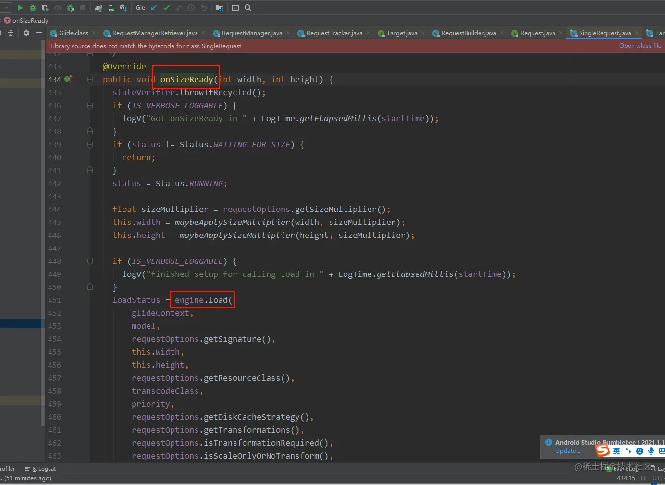Close the Target.java tab
Image resolution: width=665 pixels, height=485 pixels.
tap(423, 33)
